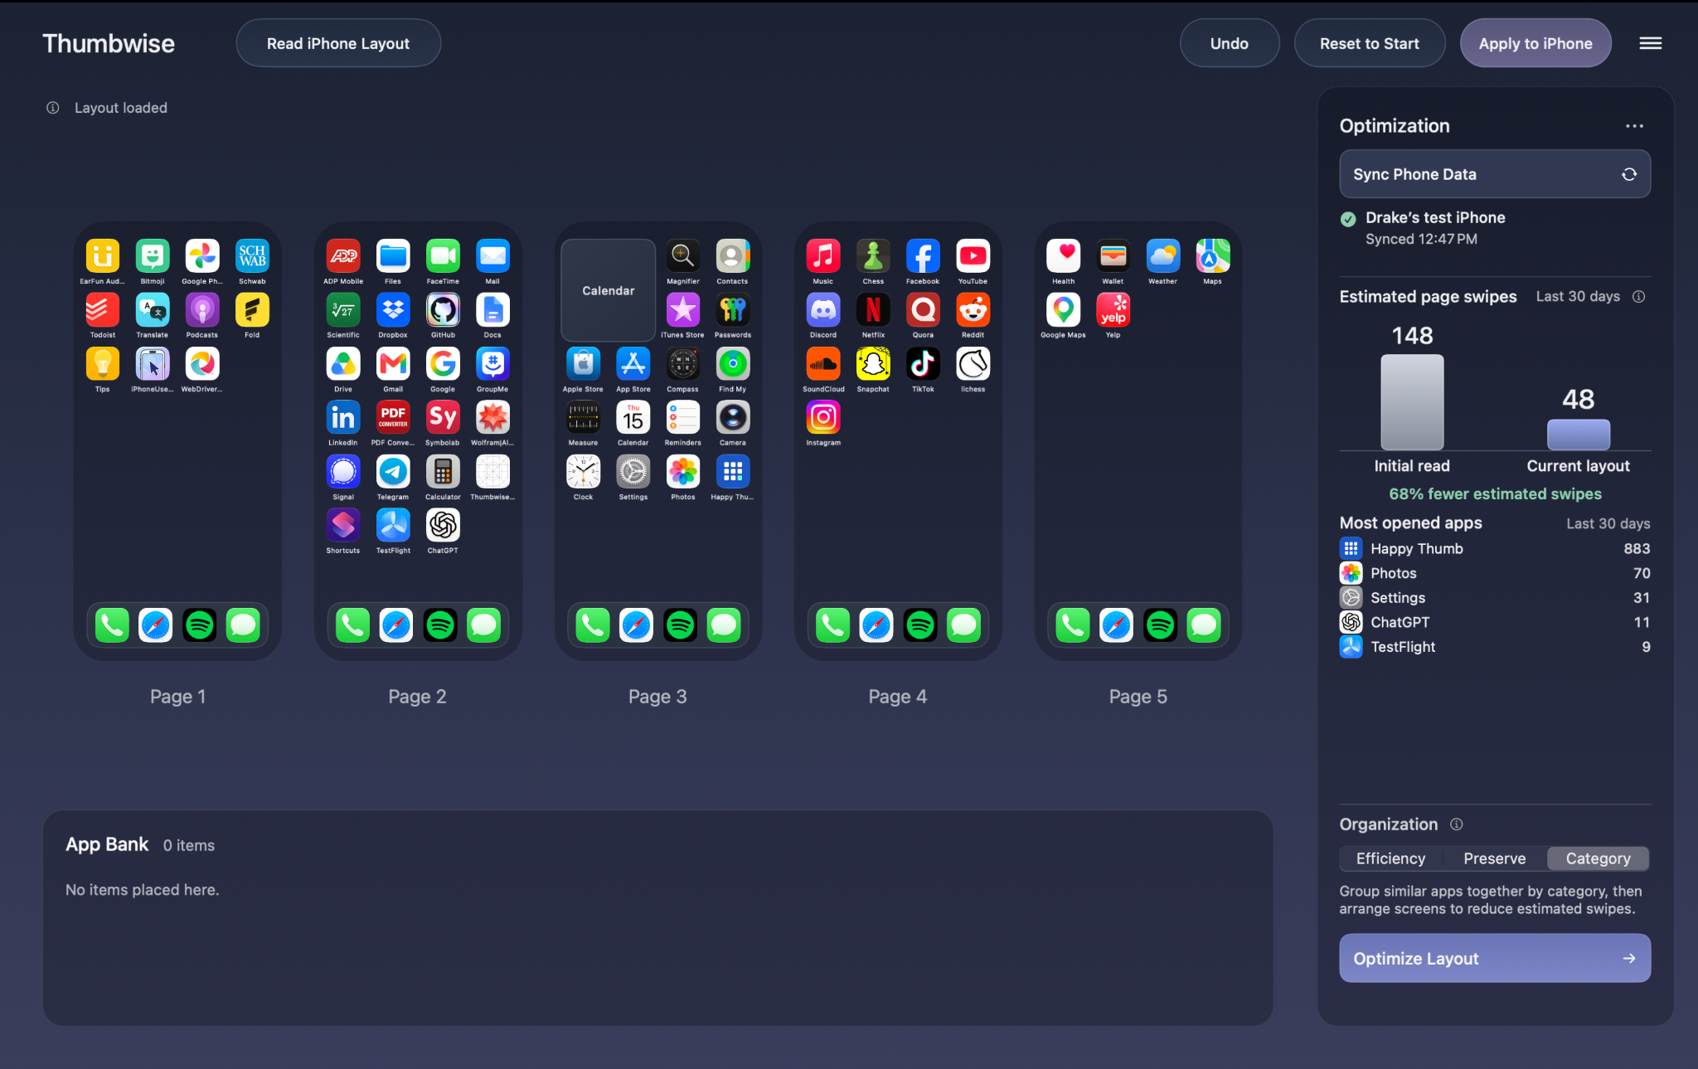Select the Wallet icon on Page 5

tap(1113, 256)
